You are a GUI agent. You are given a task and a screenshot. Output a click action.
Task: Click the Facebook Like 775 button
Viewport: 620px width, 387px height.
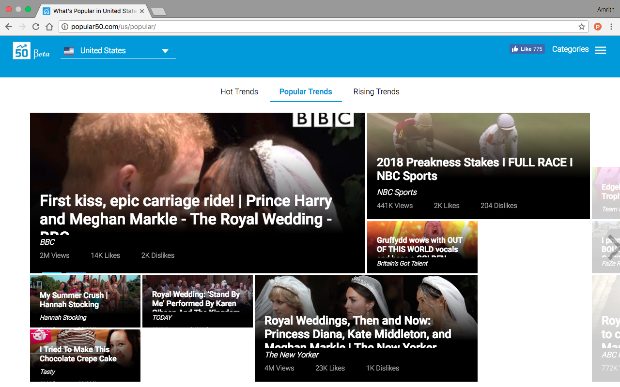[x=527, y=49]
